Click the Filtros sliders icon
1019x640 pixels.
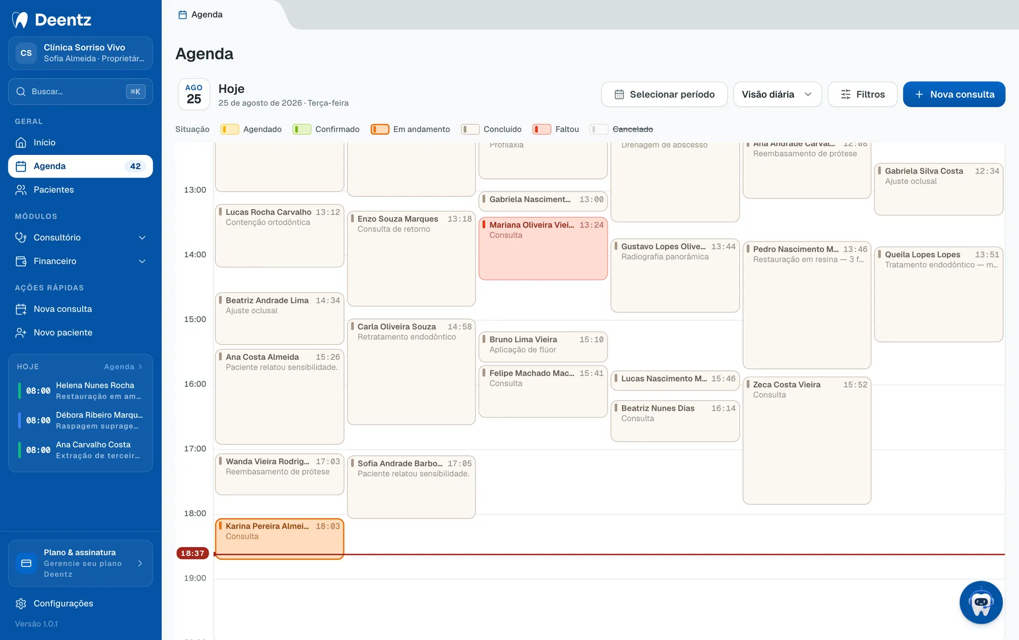point(845,94)
